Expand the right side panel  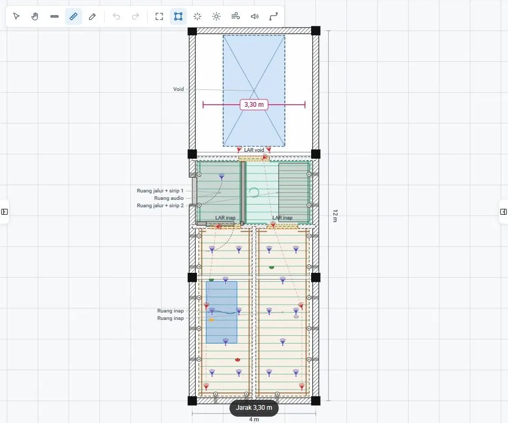(x=503, y=212)
